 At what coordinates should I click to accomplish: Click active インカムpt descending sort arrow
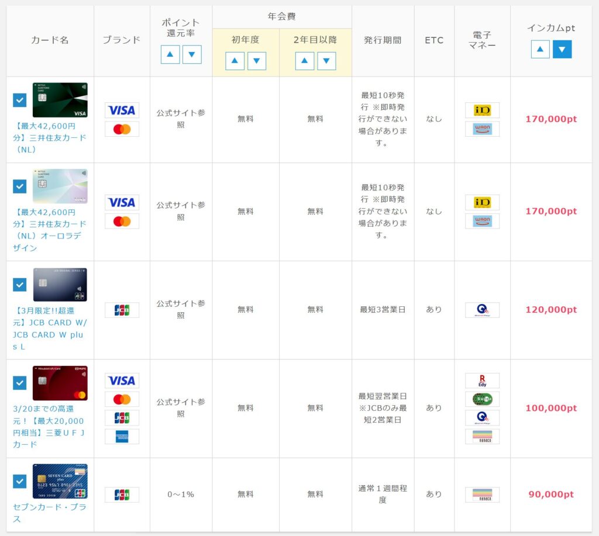562,50
